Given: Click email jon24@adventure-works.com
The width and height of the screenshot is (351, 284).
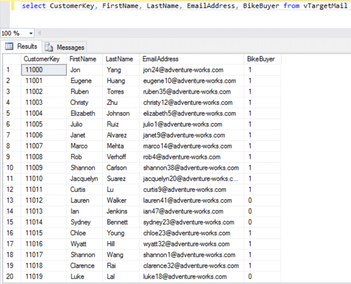Looking at the screenshot, I should [x=183, y=70].
